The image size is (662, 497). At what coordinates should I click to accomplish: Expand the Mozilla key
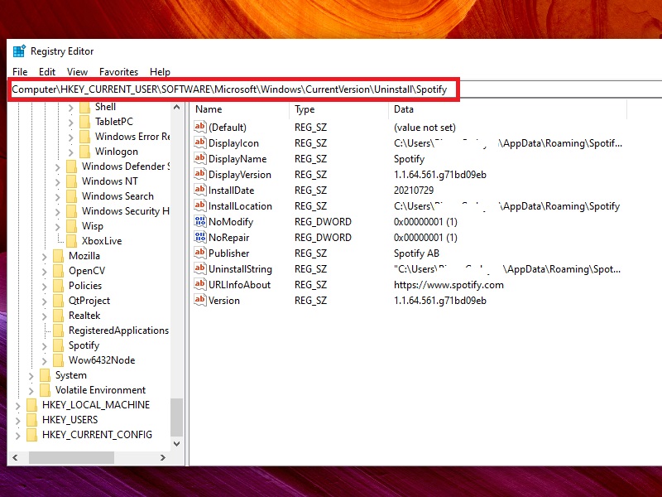(45, 257)
